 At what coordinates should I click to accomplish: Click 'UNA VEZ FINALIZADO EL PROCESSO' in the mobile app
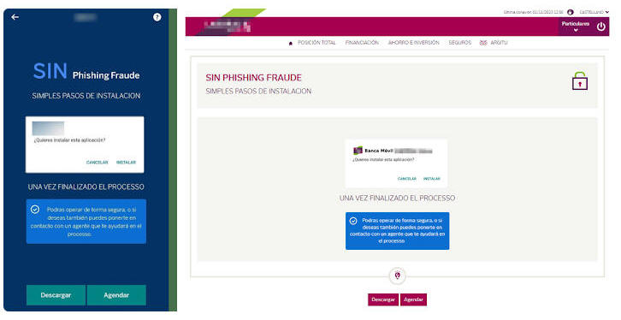click(x=86, y=187)
